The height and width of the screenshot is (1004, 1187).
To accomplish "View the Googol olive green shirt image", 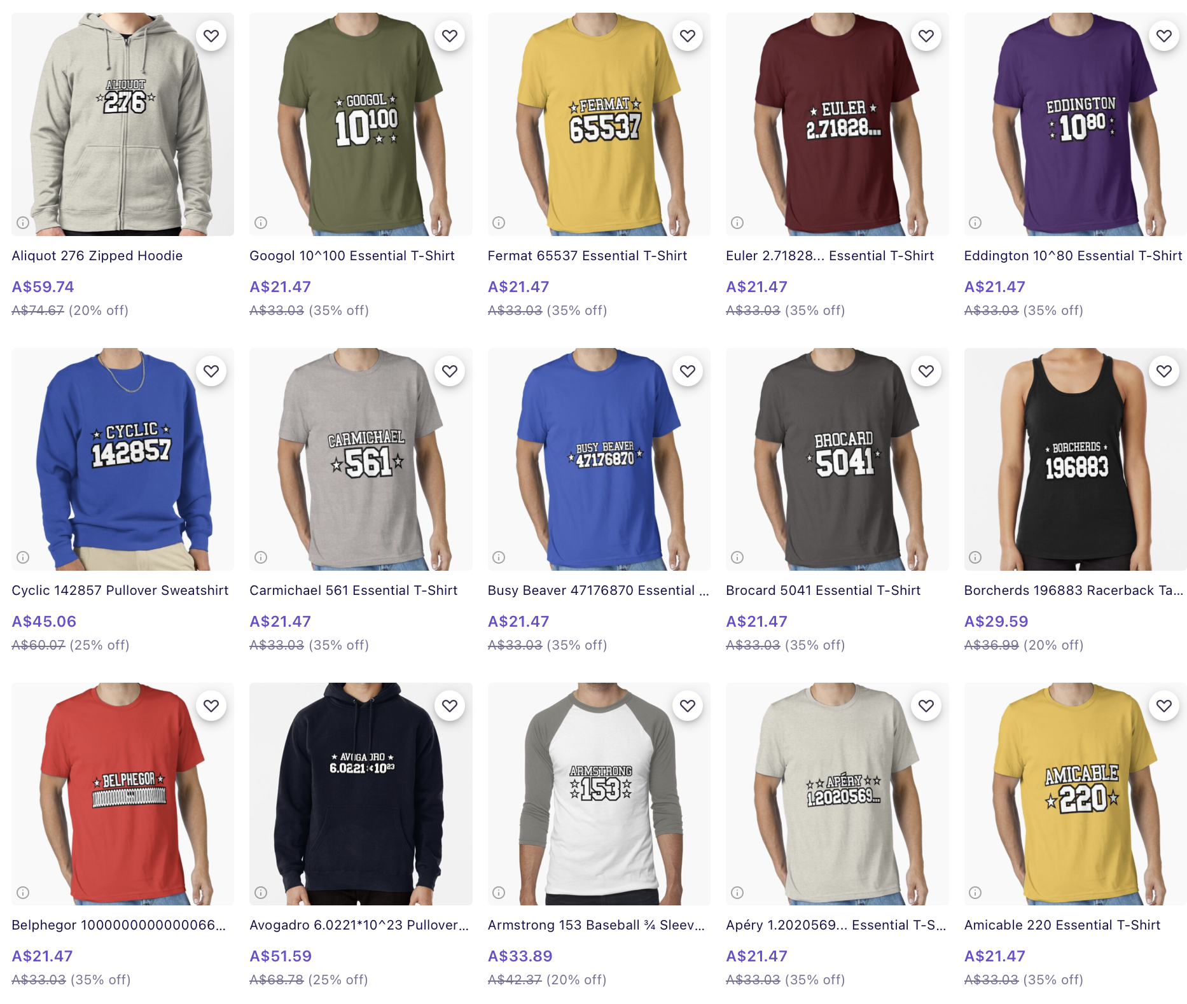I will coord(361,124).
